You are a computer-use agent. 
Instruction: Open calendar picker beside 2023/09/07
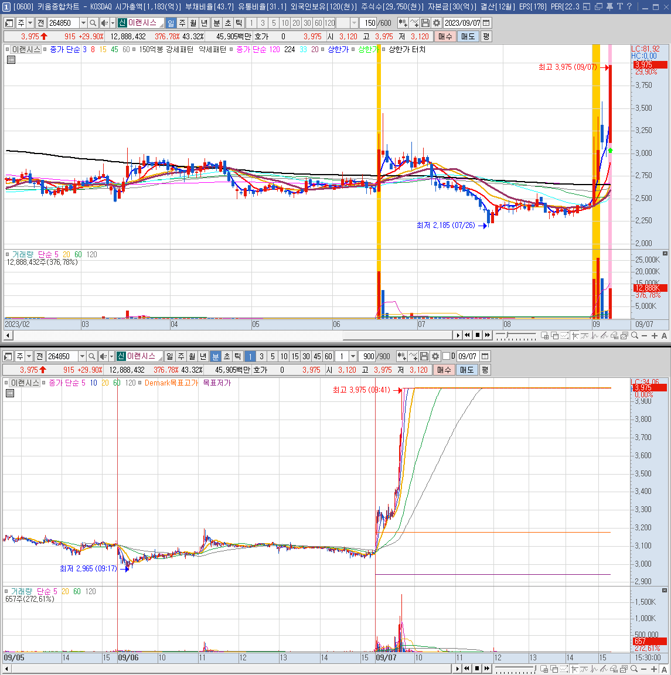coord(486,23)
